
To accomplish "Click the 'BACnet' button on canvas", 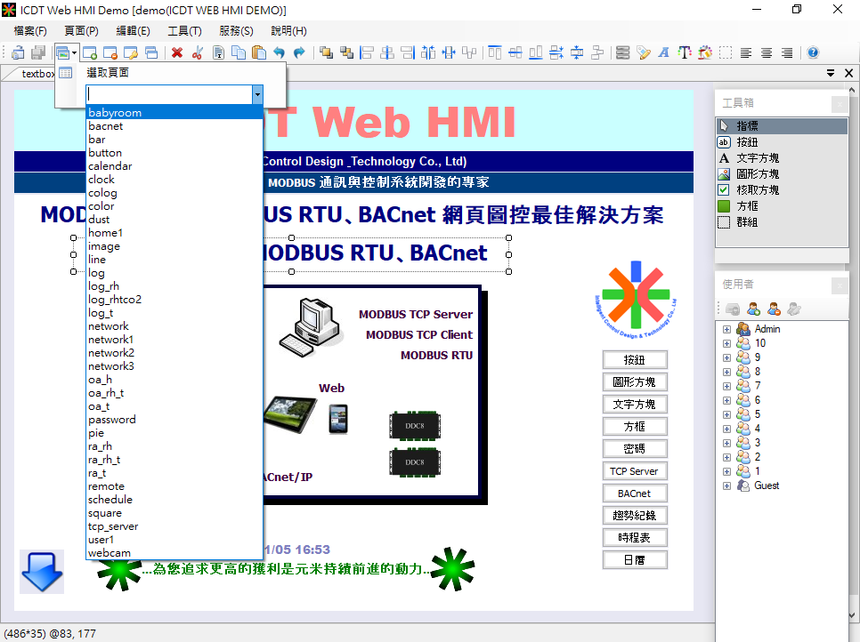I will [634, 494].
